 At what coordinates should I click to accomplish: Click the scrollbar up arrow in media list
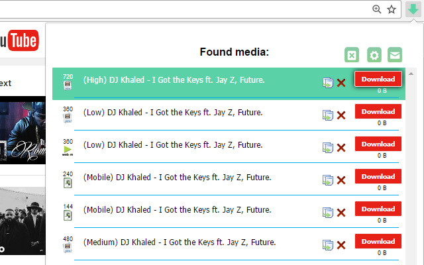(x=411, y=74)
